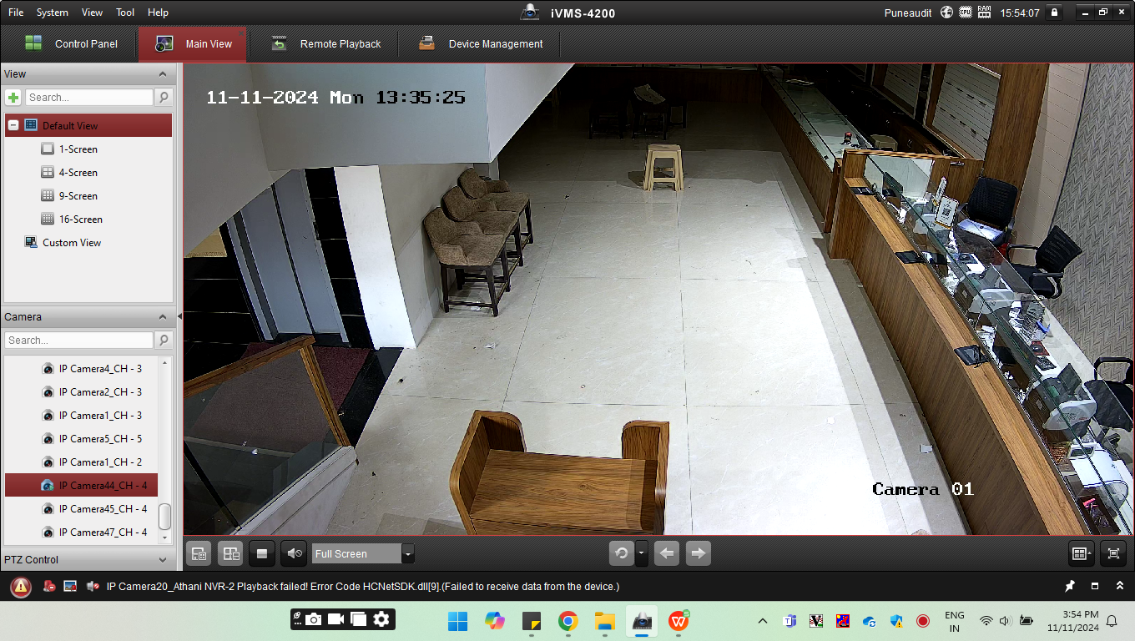The image size is (1135, 641).
Task: Open the View menu
Action: 93,13
